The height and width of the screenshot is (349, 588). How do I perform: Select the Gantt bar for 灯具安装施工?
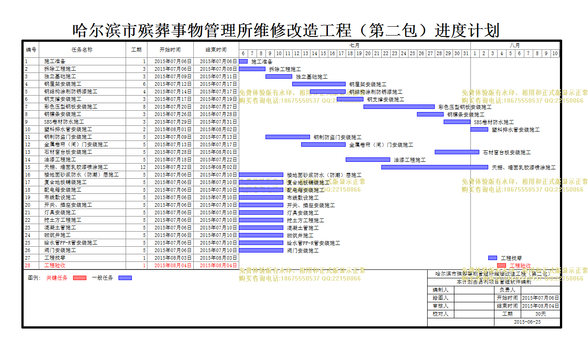261,213
